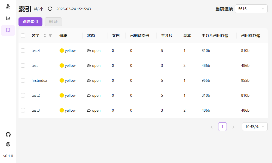Open the cluster nodes sidebar icon

click(x=8, y=6)
